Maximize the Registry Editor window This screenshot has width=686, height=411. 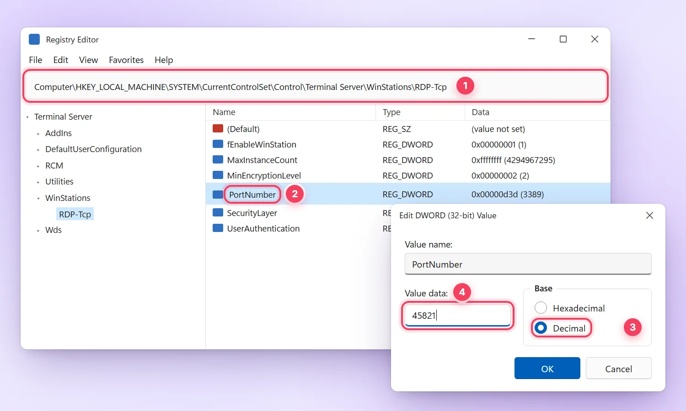563,39
